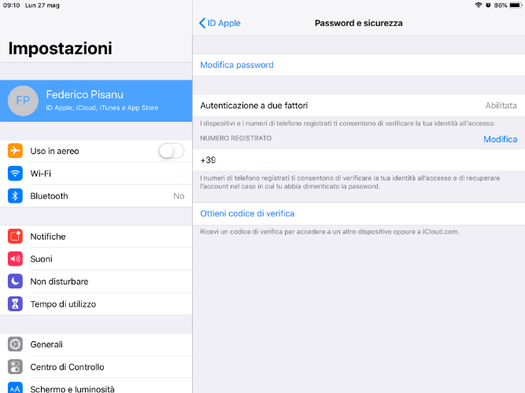Select the +39 registered phone number row

(x=359, y=160)
